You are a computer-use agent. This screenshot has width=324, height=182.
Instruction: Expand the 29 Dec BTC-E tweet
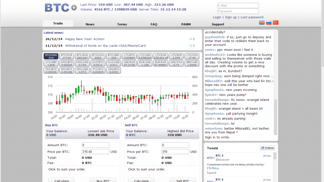[x=211, y=173]
